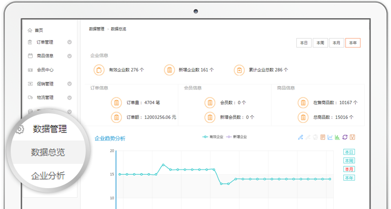Click the 总商品数 15016 个 value
The width and height of the screenshot is (391, 209).
344,117
